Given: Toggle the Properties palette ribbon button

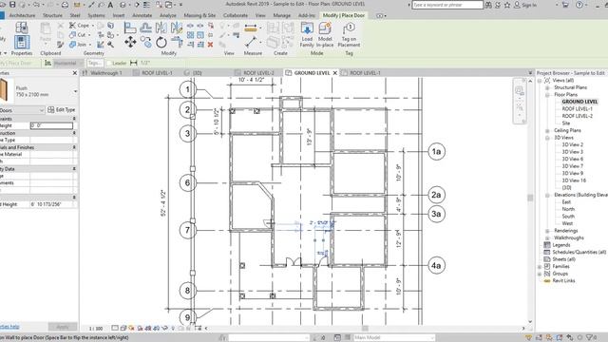Looking at the screenshot, I should pyautogui.click(x=21, y=42).
